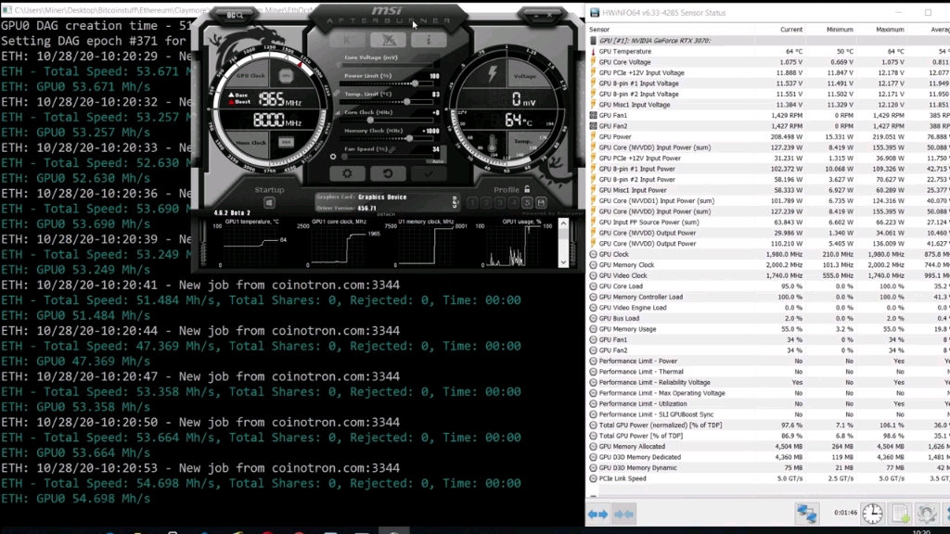Viewport: 950px width, 534px height.
Task: Reset HWiNFO elapsed time clock icon
Action: pos(872,514)
